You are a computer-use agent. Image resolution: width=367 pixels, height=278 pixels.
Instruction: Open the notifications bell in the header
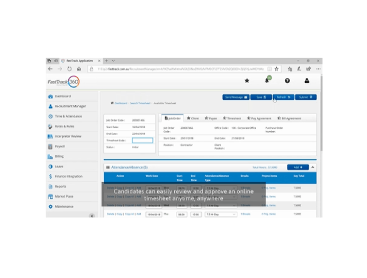(267, 80)
